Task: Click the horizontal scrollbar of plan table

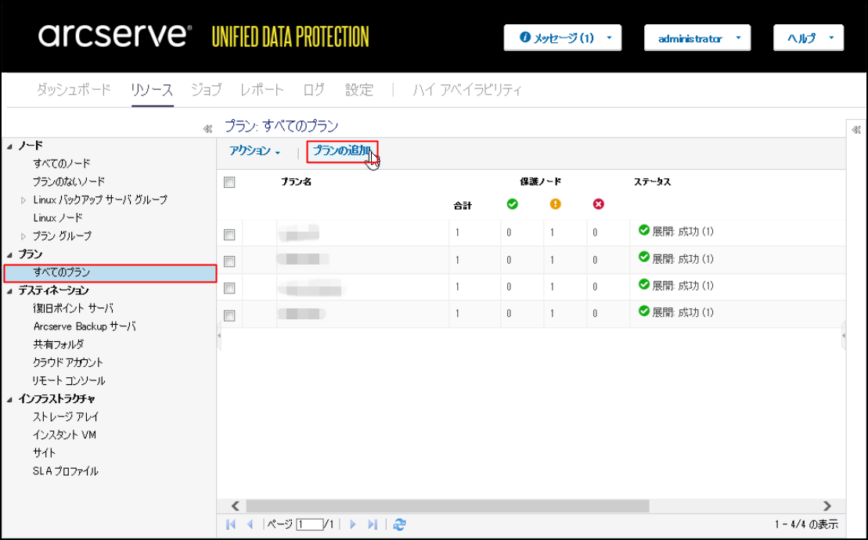Action: click(447, 506)
